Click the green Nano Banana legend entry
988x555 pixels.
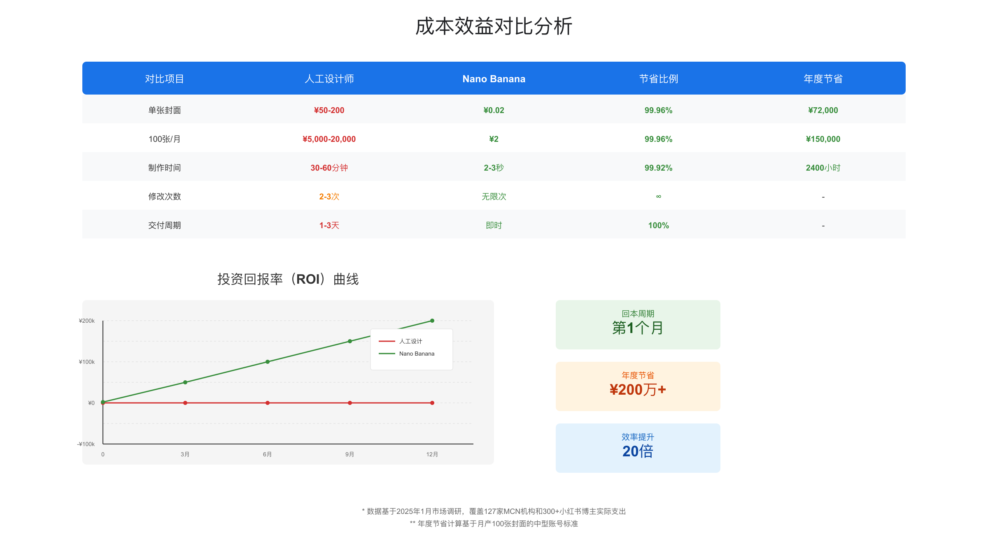coord(416,354)
